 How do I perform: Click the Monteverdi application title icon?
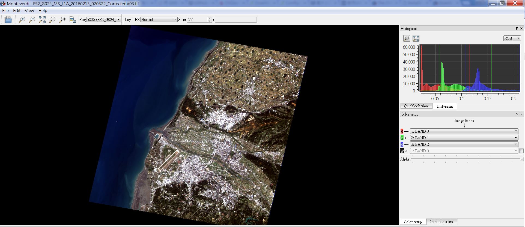[3, 3]
